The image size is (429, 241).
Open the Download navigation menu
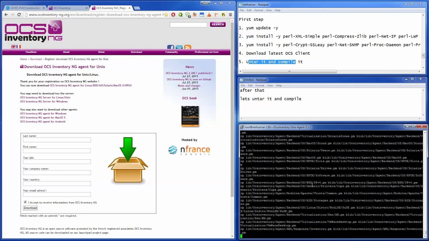pos(136,52)
